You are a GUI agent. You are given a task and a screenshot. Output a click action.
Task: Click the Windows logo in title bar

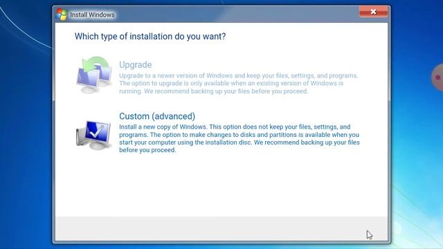point(62,15)
